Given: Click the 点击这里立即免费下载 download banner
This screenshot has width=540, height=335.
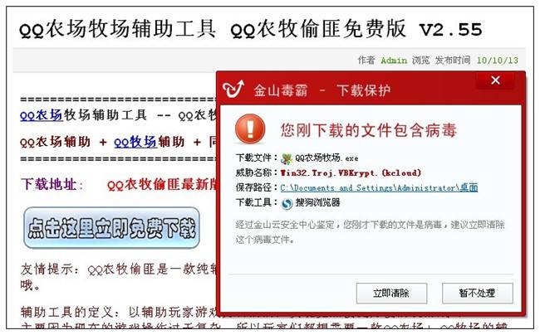Looking at the screenshot, I should click(x=111, y=228).
